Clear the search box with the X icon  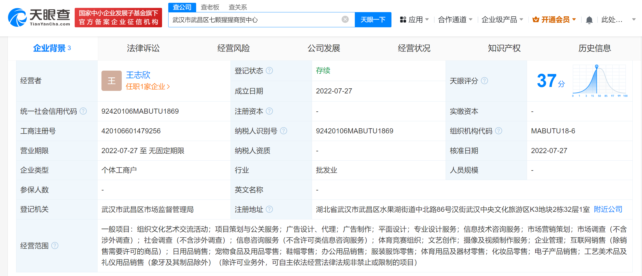point(345,19)
